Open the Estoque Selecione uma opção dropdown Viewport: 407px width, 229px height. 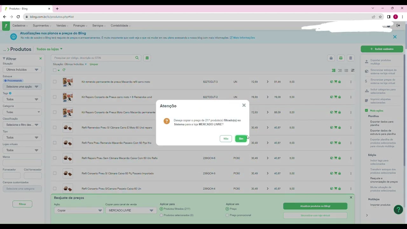coord(22,87)
